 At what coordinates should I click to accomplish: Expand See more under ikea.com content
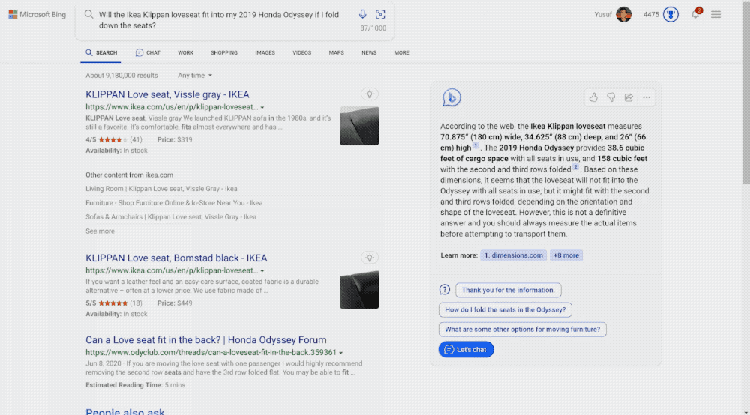click(100, 231)
